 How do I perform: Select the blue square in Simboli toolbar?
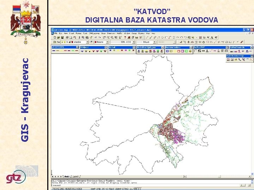[x=110, y=50]
